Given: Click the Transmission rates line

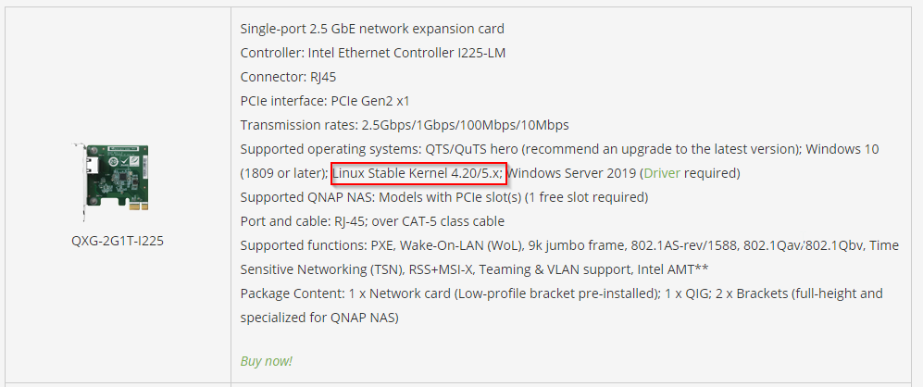Looking at the screenshot, I should pos(404,125).
